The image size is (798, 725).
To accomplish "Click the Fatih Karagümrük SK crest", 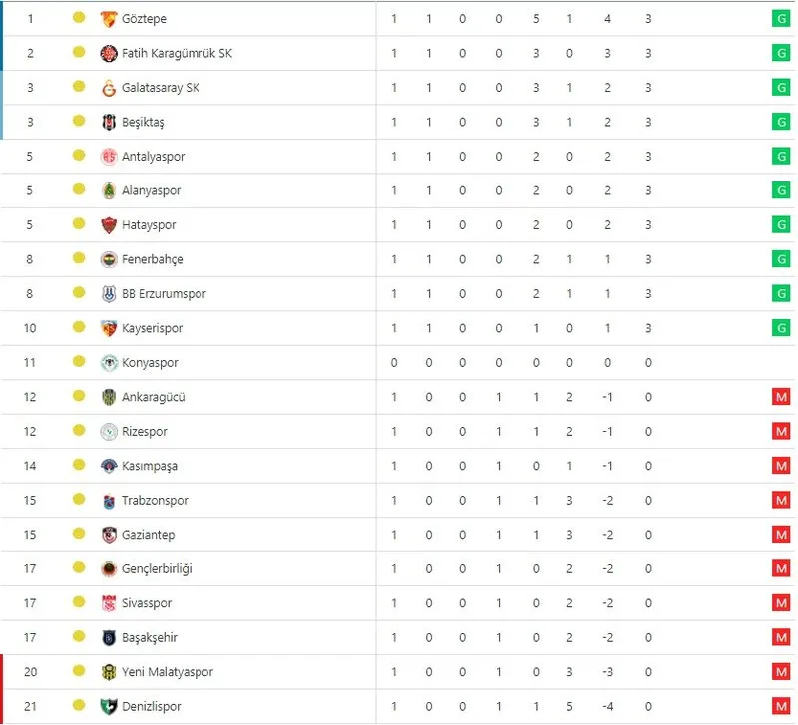I will 110,53.
